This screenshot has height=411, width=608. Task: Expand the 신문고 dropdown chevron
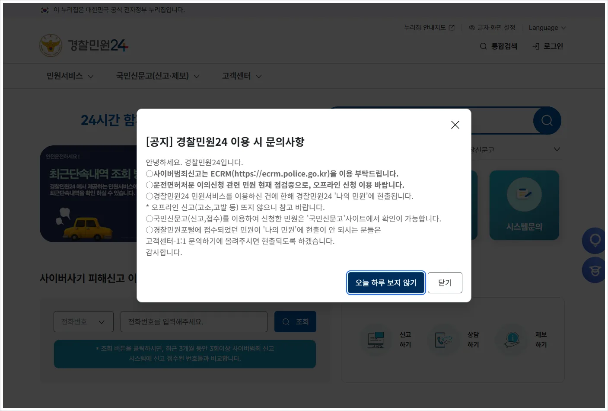557,149
